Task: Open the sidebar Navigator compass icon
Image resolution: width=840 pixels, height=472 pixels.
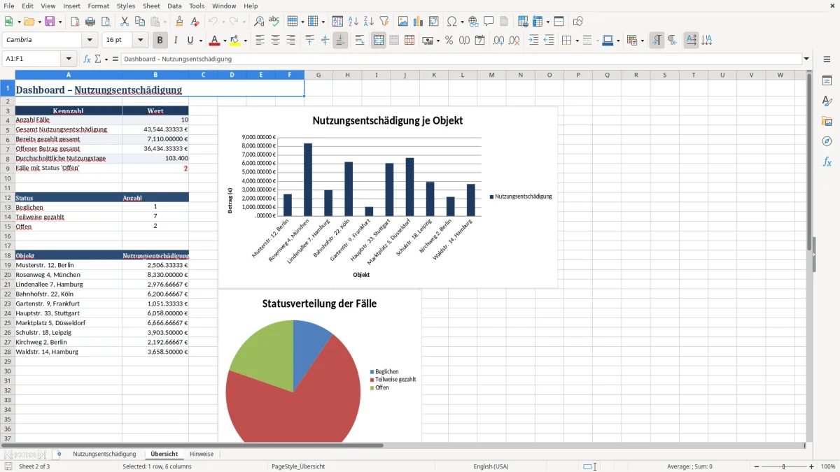Action: (827, 142)
